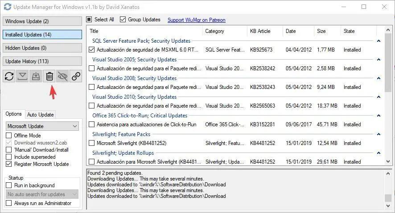Show the Windows Update pending list
The width and height of the screenshot is (395, 213).
tap(42, 21)
